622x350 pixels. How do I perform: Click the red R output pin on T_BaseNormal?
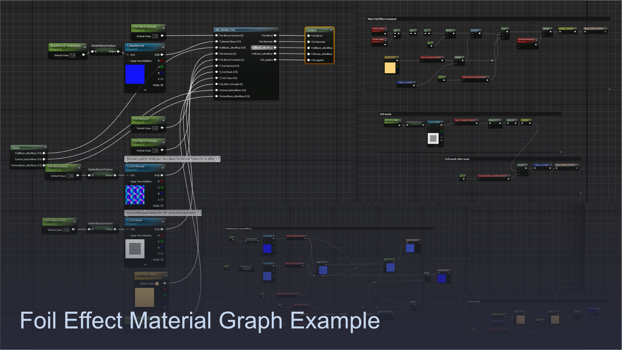162,61
